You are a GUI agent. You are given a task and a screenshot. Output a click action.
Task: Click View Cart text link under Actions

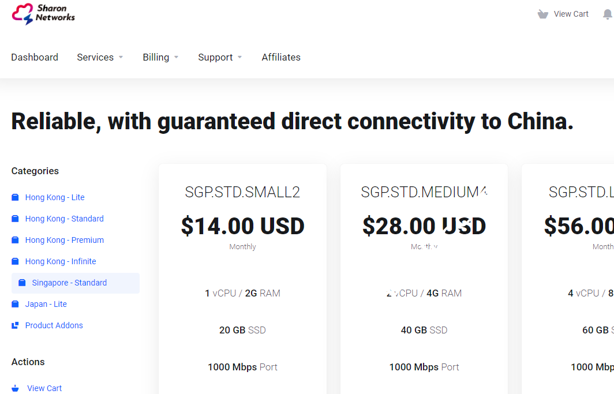[x=44, y=388]
